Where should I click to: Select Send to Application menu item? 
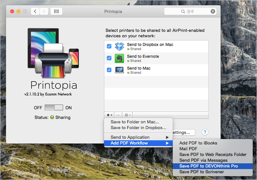[138, 137]
